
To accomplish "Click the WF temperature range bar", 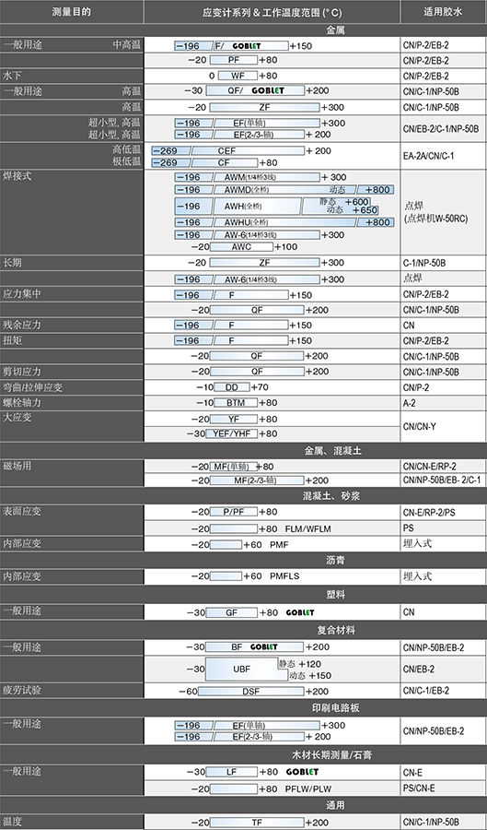I will pos(238,76).
